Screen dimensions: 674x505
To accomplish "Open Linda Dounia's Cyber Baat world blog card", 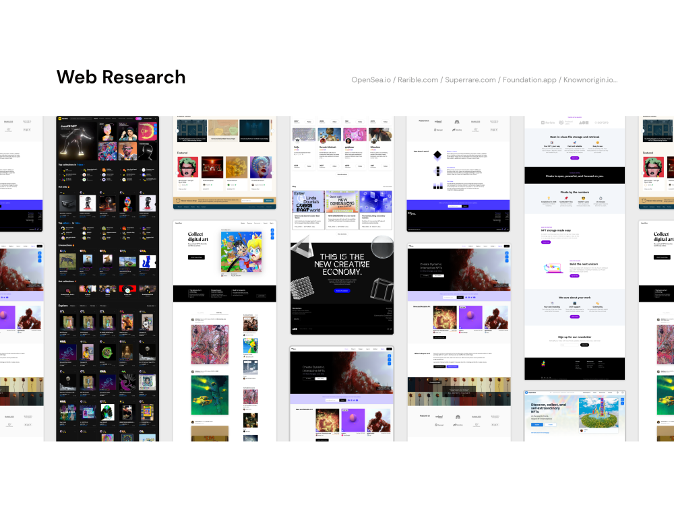I will click(x=308, y=210).
